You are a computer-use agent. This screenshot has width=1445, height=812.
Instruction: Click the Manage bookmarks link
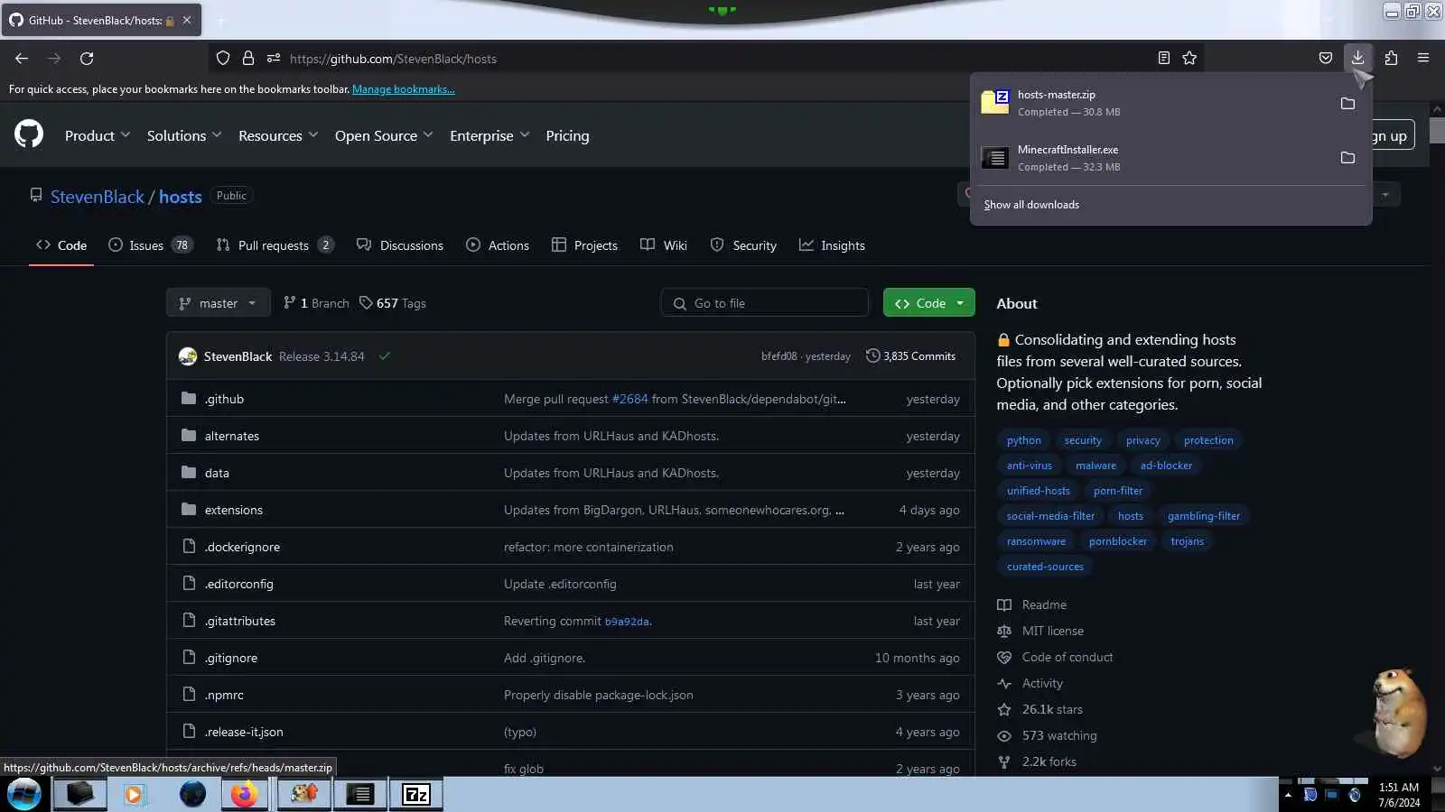point(404,89)
